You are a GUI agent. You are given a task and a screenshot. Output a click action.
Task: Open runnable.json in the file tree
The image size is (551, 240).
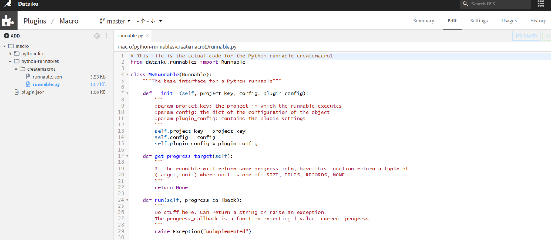click(47, 77)
